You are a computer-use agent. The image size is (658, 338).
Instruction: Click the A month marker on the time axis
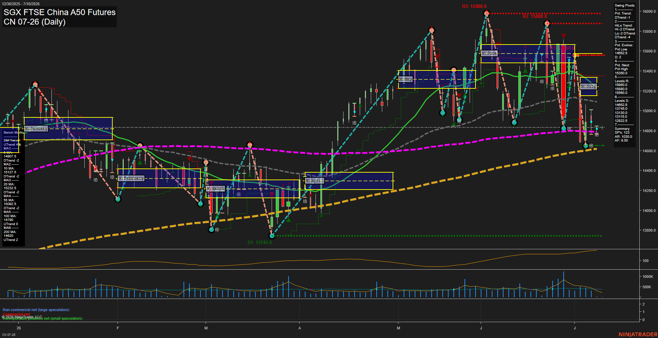(x=300, y=328)
